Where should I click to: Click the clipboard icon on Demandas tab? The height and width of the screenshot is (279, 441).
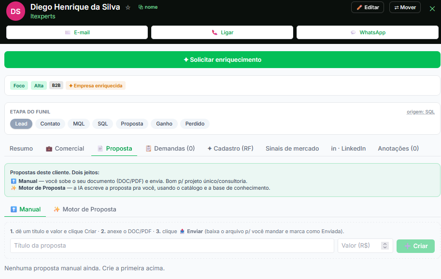148,148
